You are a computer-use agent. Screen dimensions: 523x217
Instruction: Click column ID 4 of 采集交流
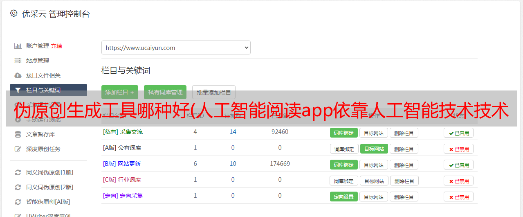195,132
